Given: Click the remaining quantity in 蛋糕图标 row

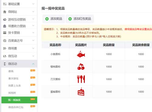Looking at the screenshot, I should (141, 92).
